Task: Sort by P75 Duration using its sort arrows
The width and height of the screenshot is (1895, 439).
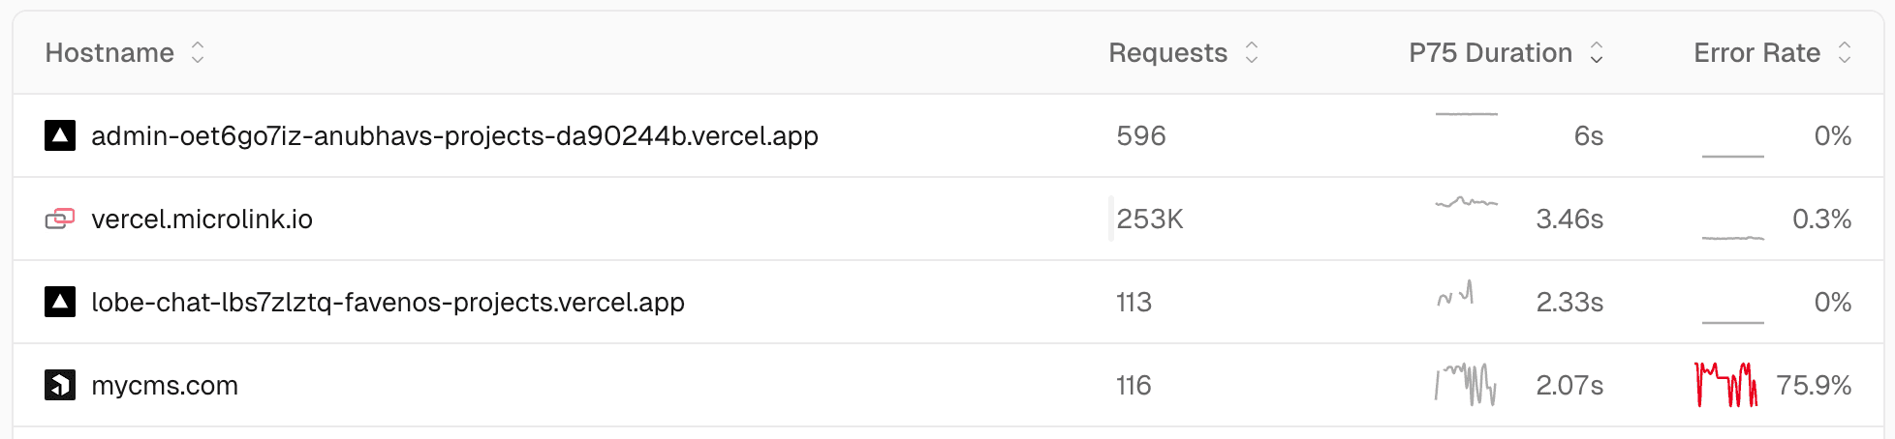Action: (1597, 52)
